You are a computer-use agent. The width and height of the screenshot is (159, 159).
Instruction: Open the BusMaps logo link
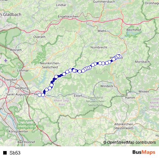[x=144, y=152]
